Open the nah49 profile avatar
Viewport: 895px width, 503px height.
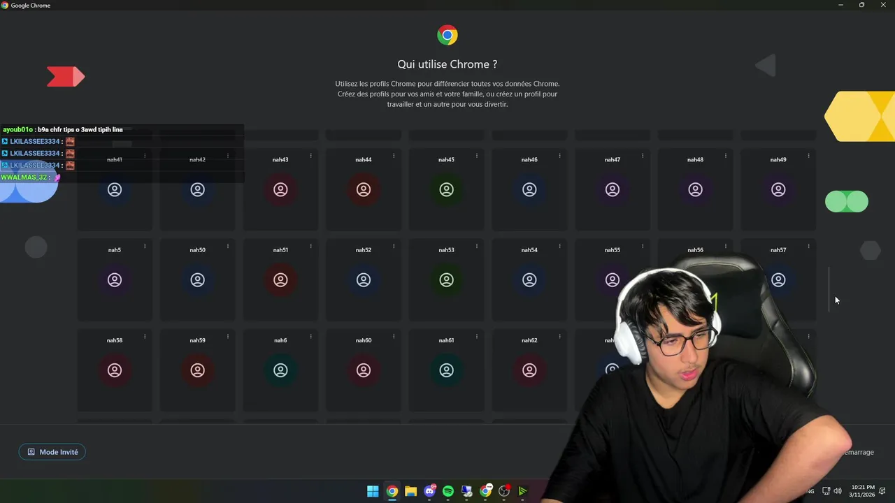coord(778,189)
